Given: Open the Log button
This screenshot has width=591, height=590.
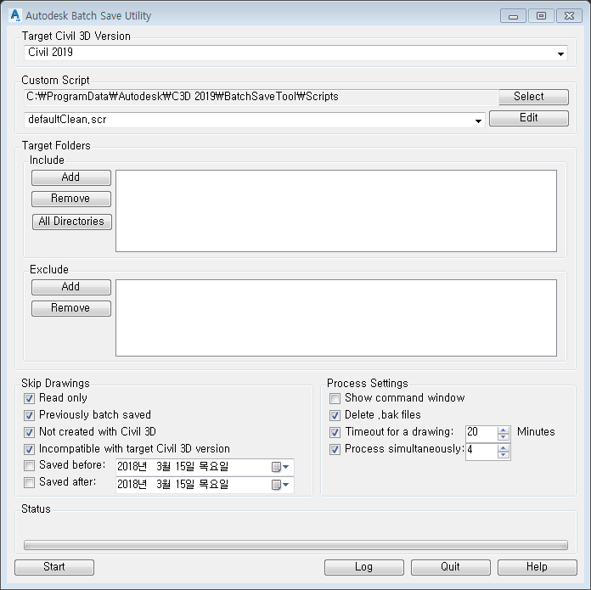Looking at the screenshot, I should pos(364,567).
